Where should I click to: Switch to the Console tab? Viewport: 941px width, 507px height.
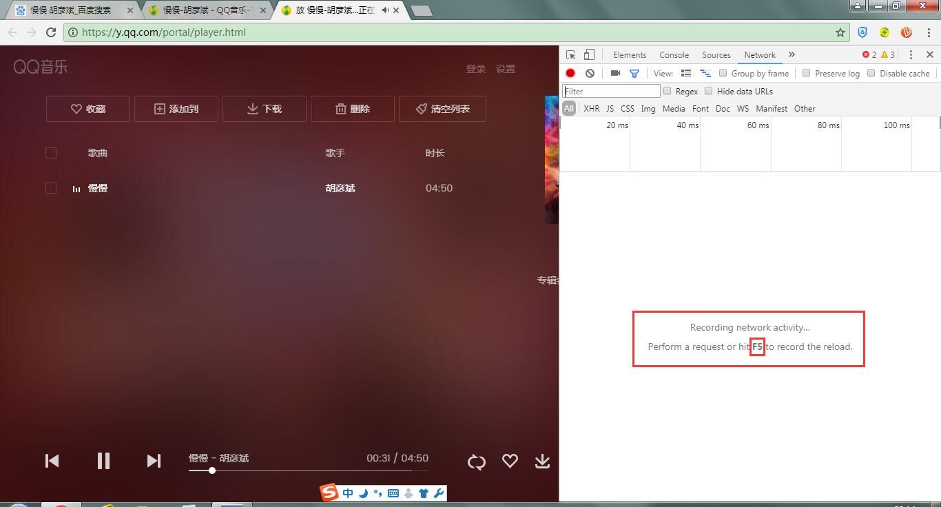coord(674,54)
